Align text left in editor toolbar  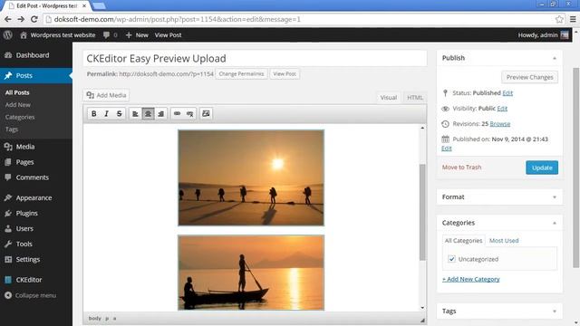(x=135, y=113)
